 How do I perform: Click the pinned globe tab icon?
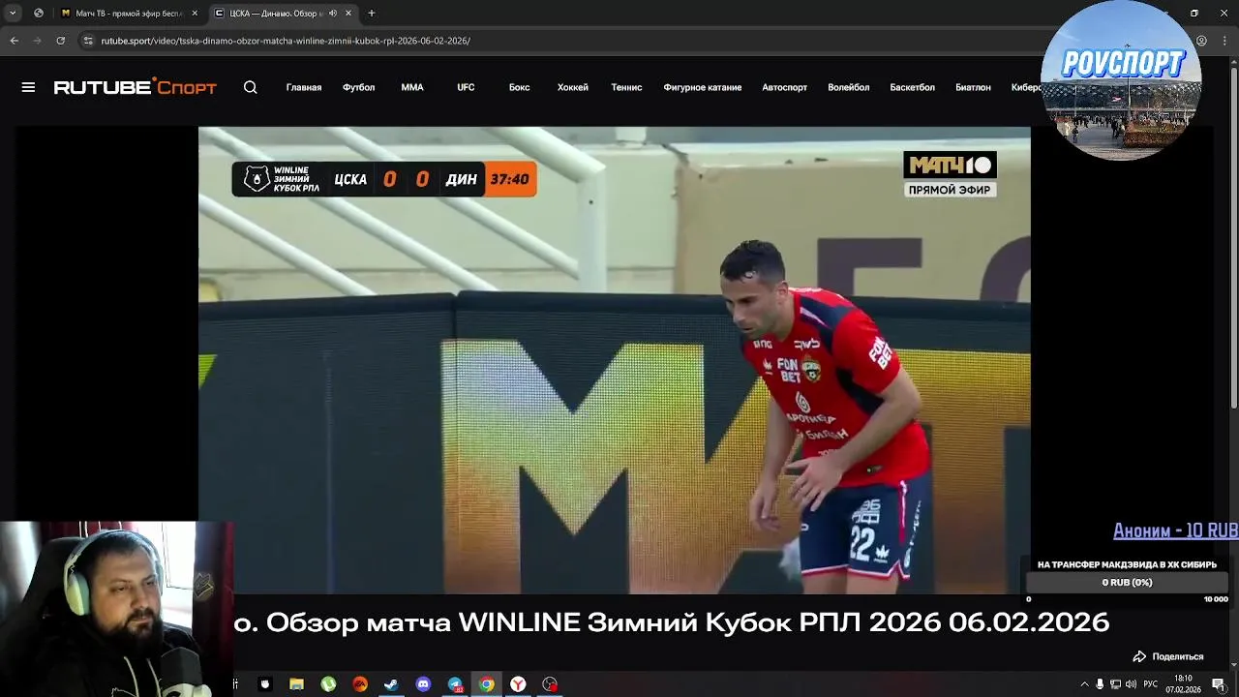[x=38, y=14]
